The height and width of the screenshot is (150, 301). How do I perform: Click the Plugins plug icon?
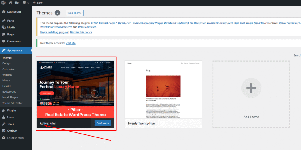[4, 110]
